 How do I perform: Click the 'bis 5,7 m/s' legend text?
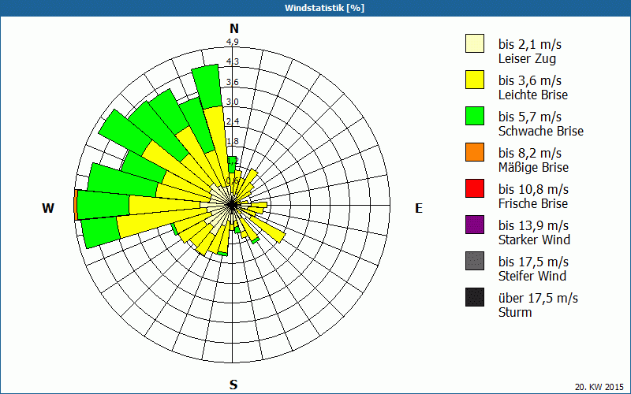[529, 117]
